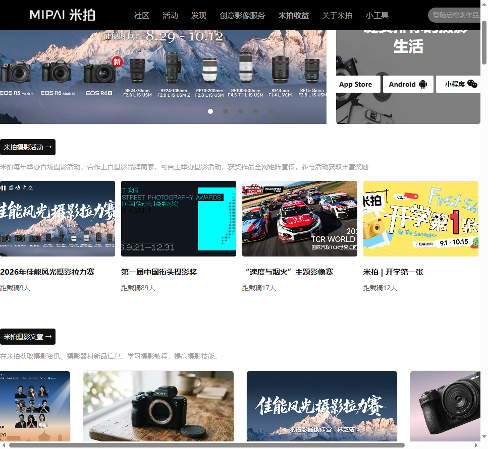Click the vertical scrollbar thumb
This screenshot has height=449, width=488.
coord(484,42)
